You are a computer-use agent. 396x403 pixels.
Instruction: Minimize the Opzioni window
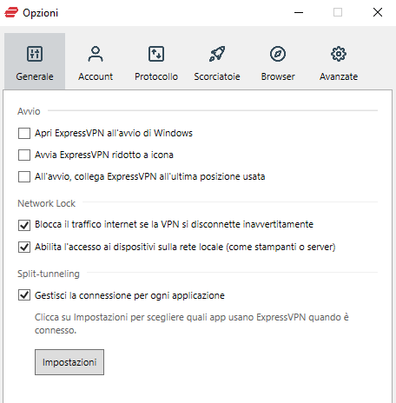299,12
